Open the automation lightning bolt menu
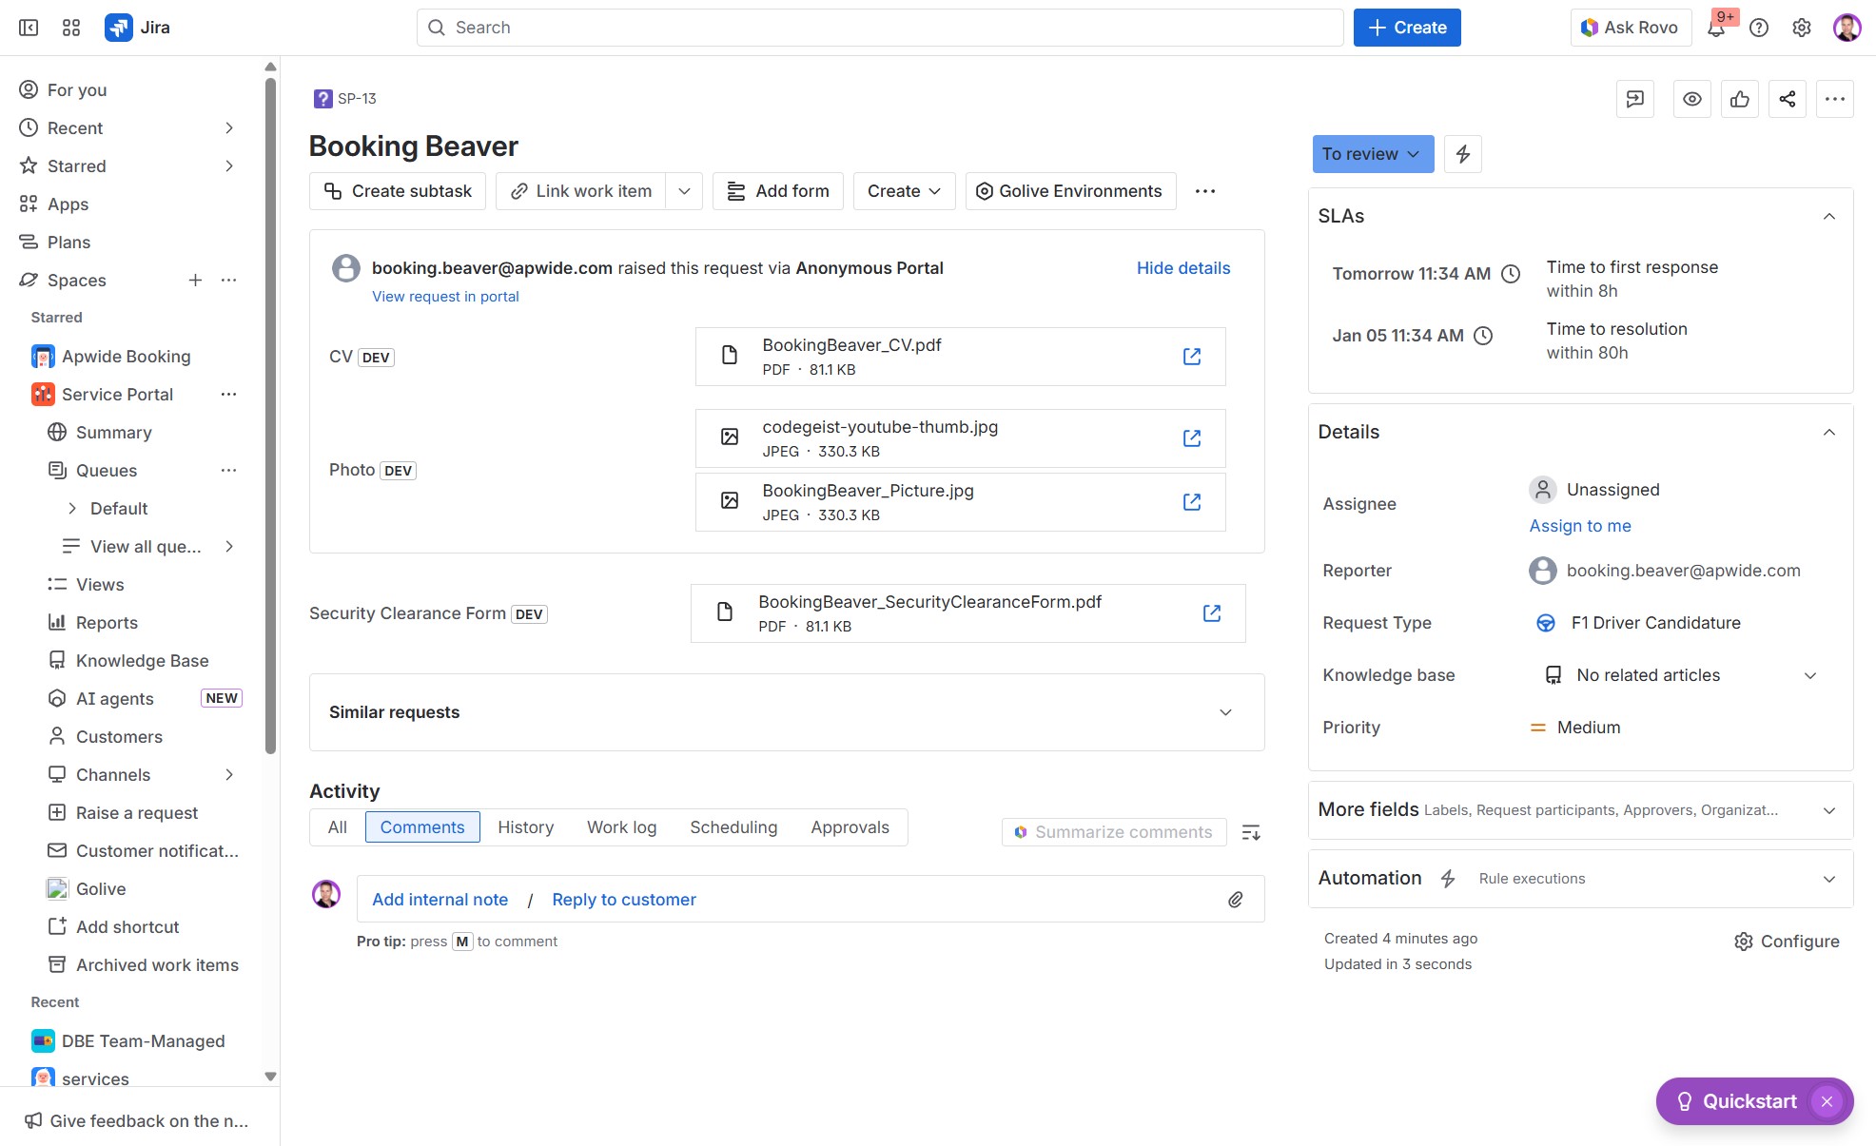1876x1146 pixels. [x=1462, y=154]
